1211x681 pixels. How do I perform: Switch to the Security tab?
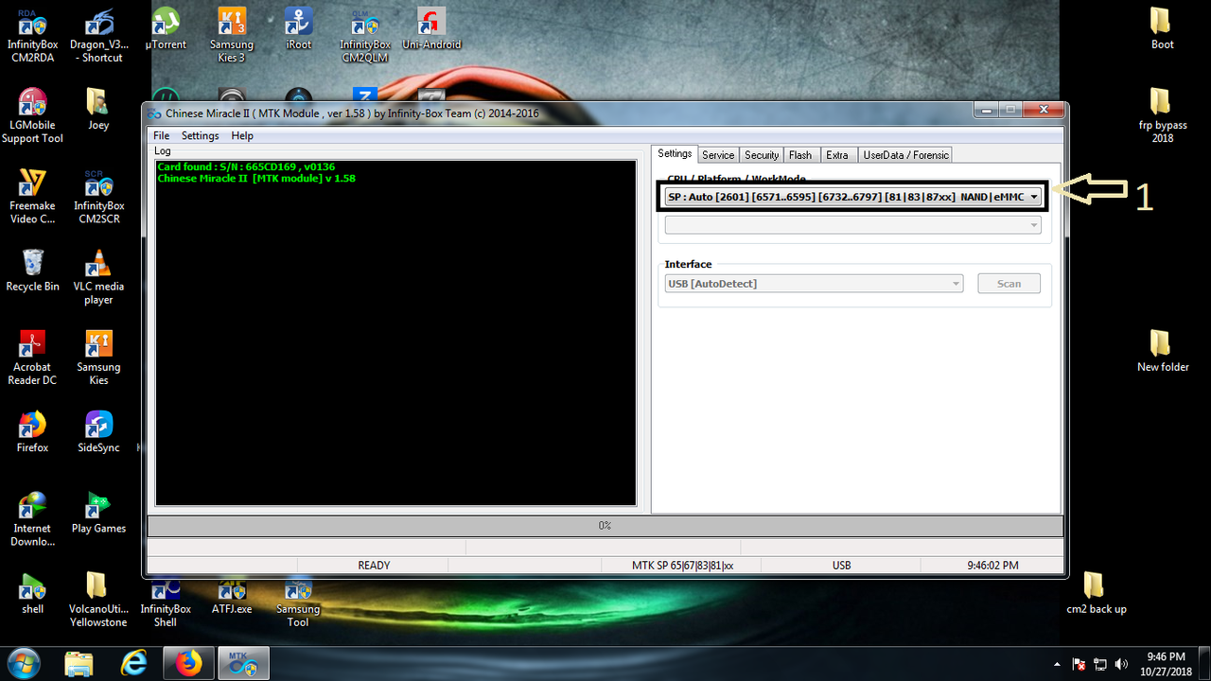coord(762,155)
